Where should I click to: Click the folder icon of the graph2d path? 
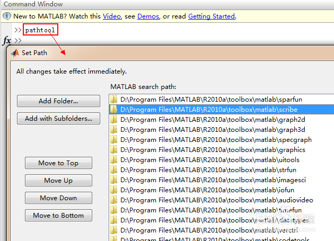coord(114,119)
